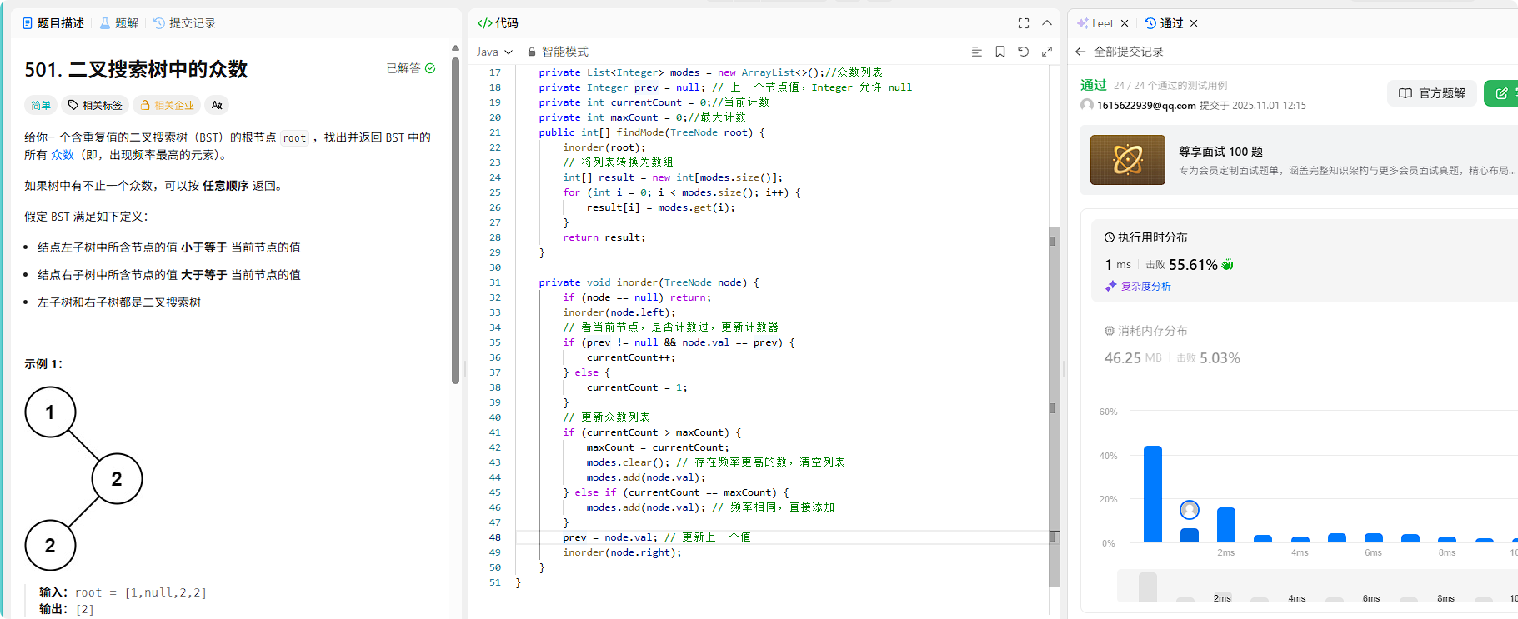Screen dimensions: 1518x619
Task: Click line number 31 in gutter
Action: (495, 282)
